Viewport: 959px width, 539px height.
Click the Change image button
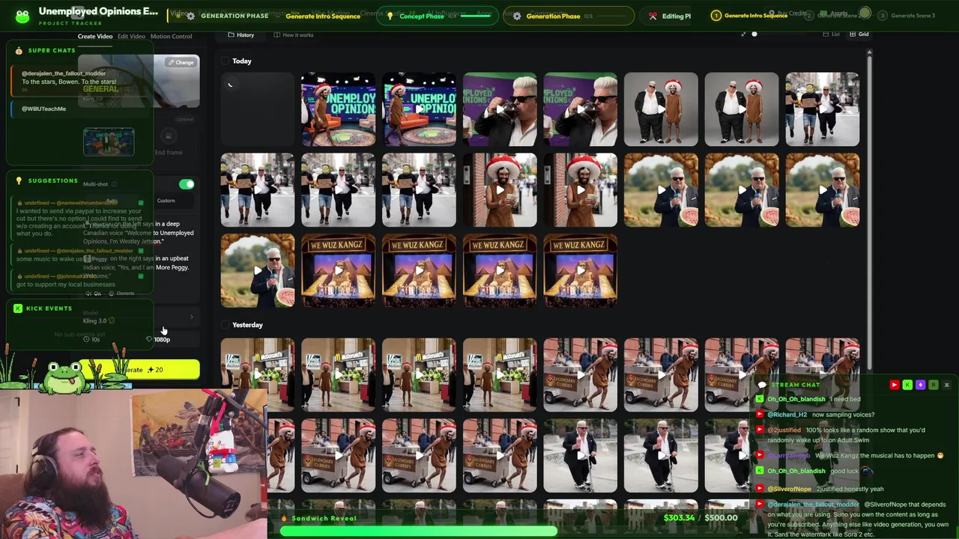pos(181,62)
